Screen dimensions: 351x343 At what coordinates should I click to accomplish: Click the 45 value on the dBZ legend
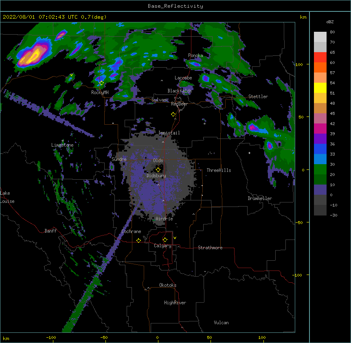[x=332, y=114]
